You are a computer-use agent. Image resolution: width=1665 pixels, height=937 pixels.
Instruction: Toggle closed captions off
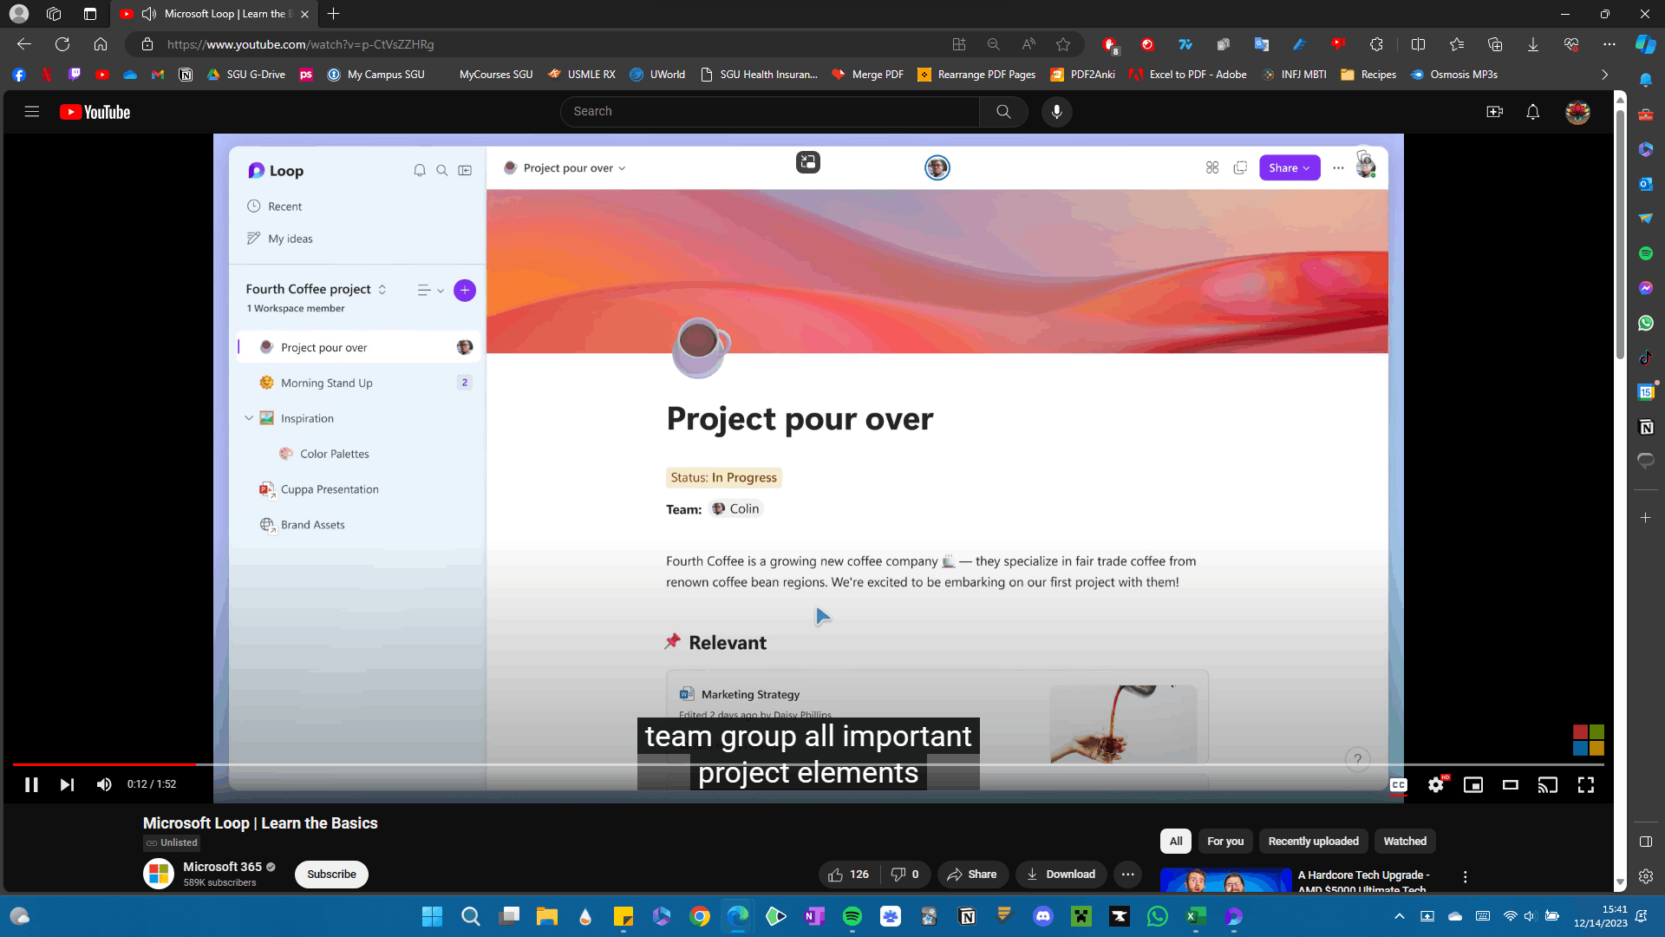[1398, 784]
